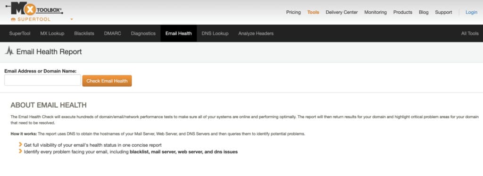This screenshot has width=483, height=176.
Task: Select Tools in top navigation
Action: (x=313, y=12)
